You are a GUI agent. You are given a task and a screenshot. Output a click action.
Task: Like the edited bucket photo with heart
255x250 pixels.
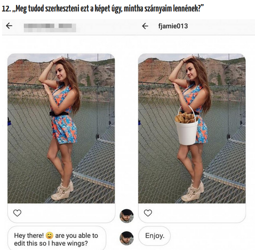pyautogui.click(x=148, y=213)
